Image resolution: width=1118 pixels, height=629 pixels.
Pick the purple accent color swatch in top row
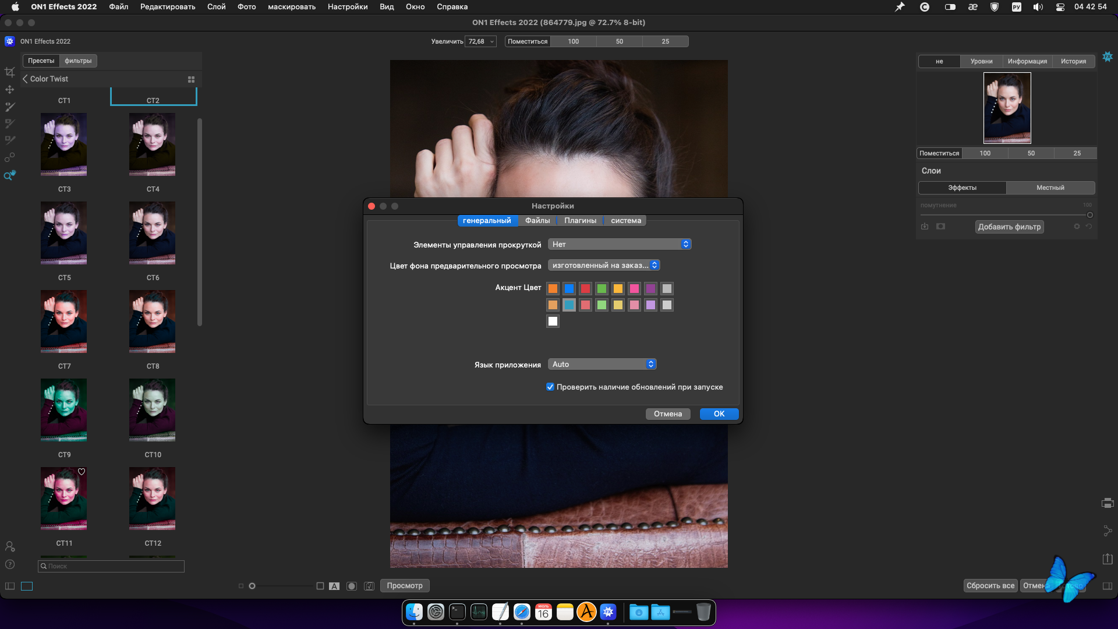(x=651, y=289)
